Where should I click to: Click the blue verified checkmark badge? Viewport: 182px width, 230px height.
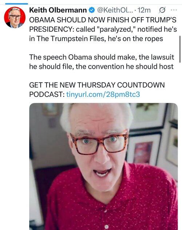[x=92, y=10]
